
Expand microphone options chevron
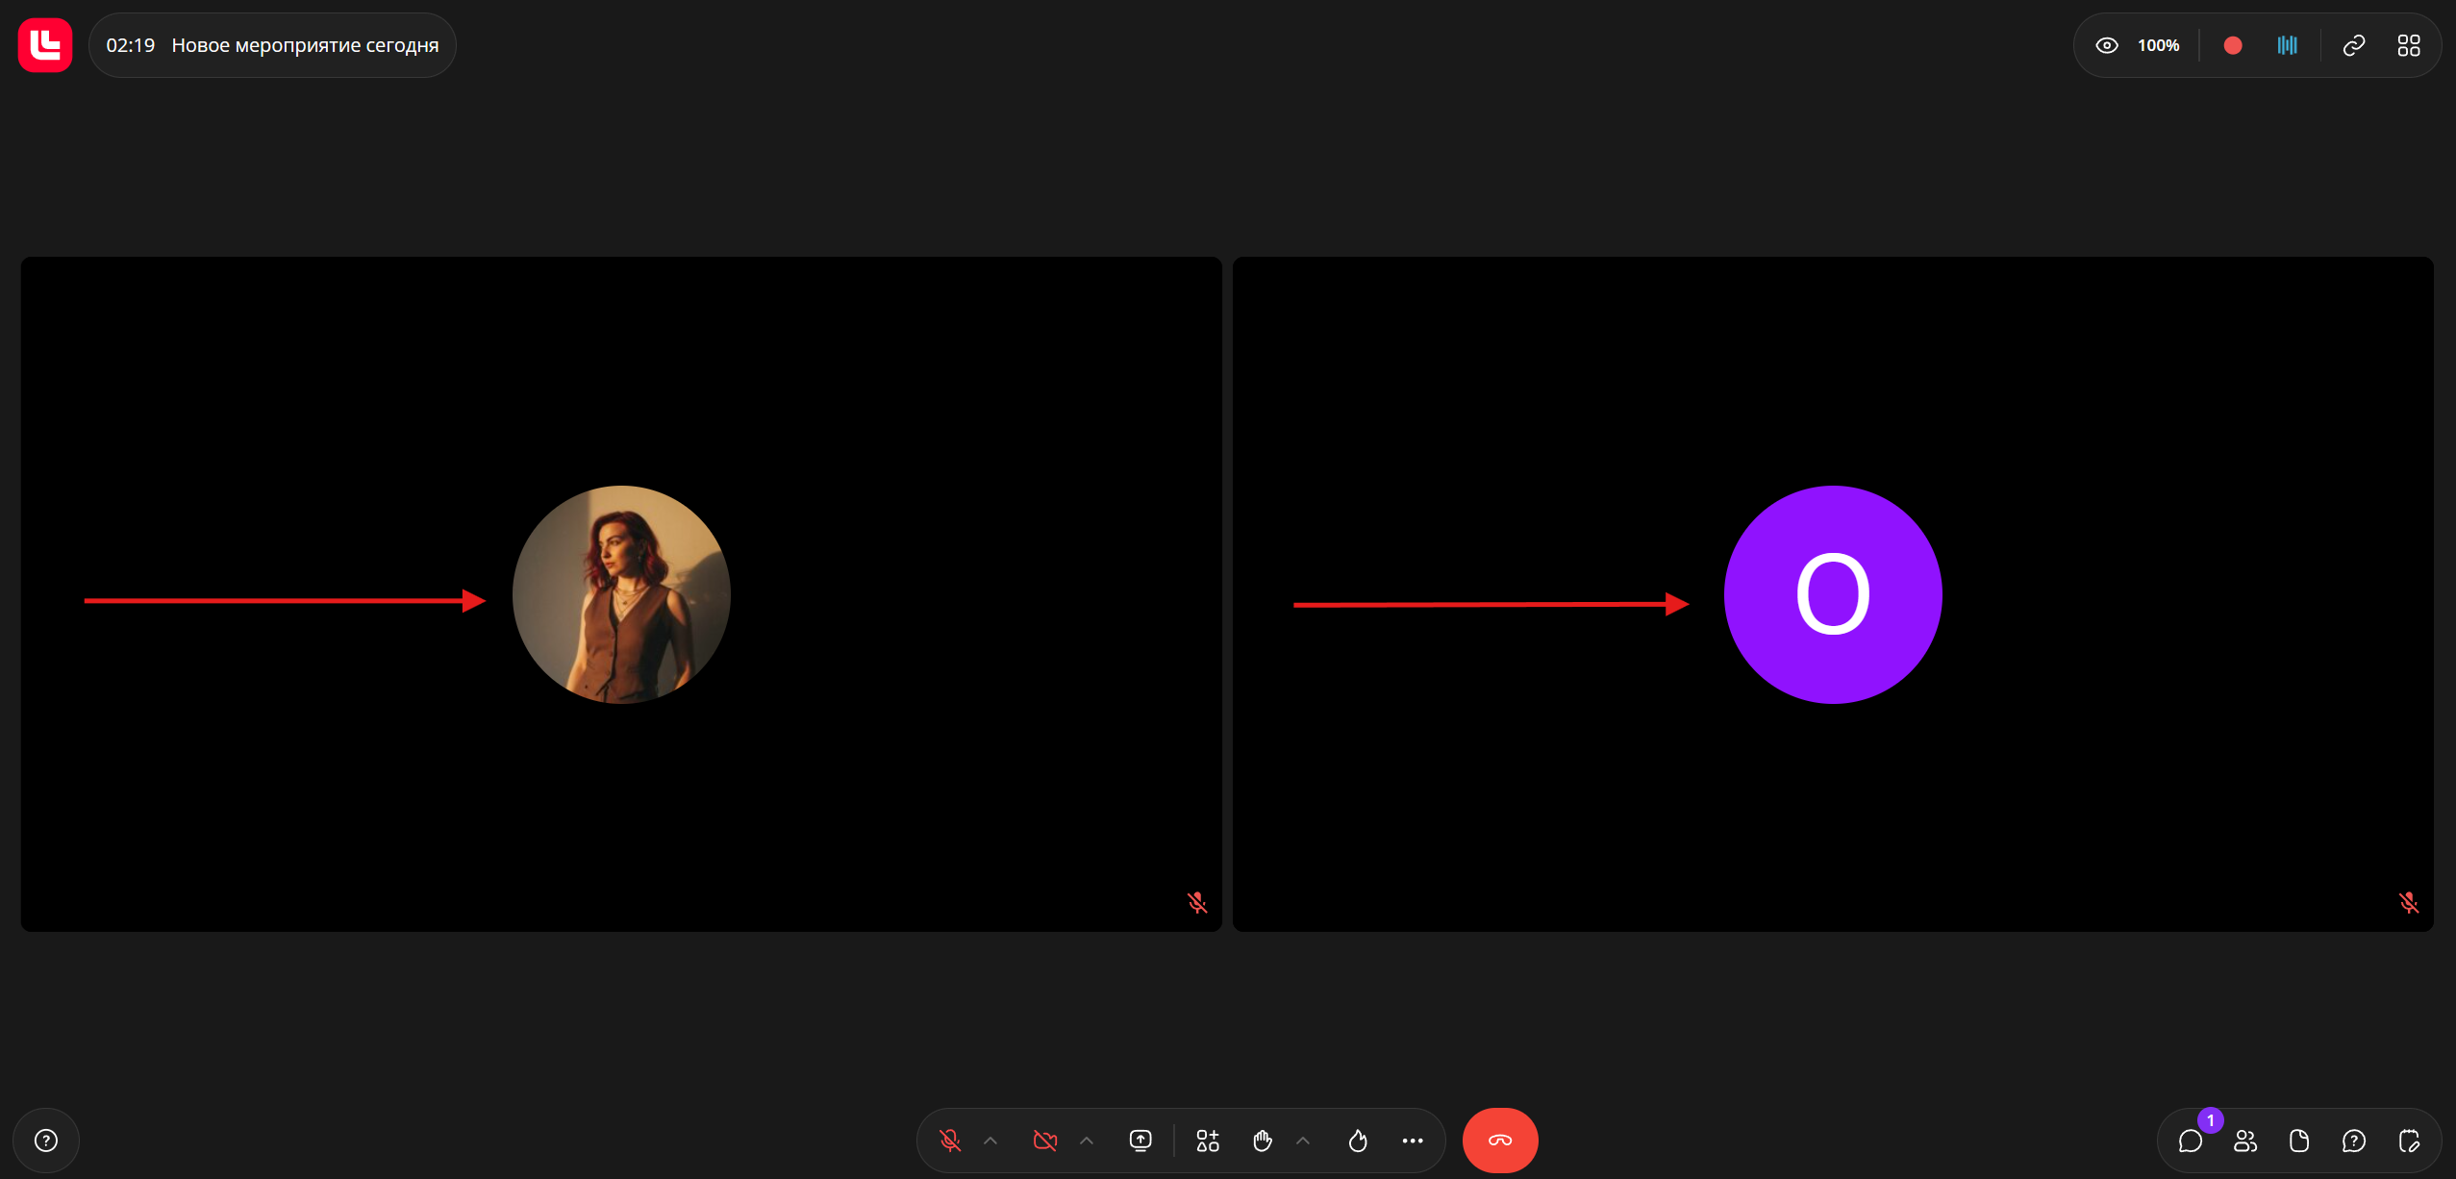coord(990,1141)
